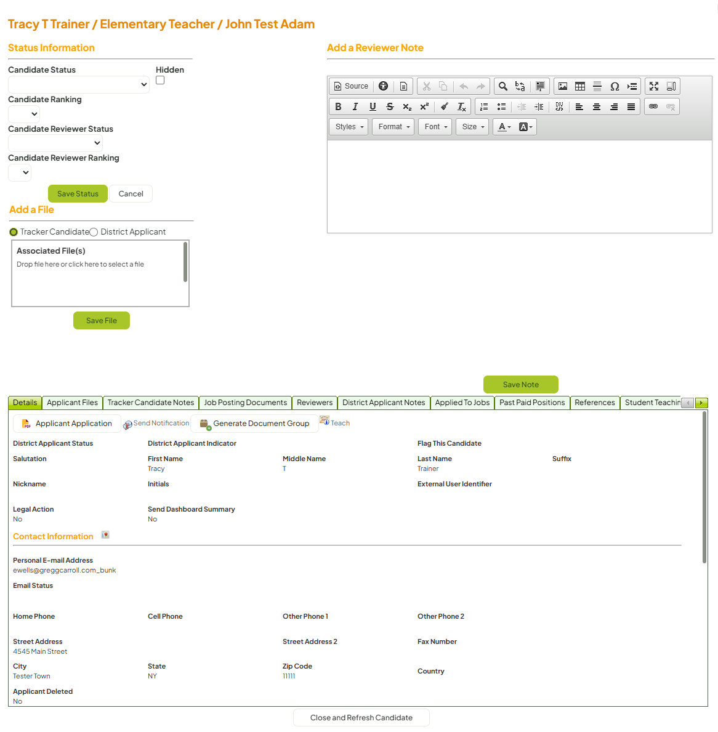Screen dimensions: 718x732
Task: Click the Save File button
Action: (x=102, y=321)
